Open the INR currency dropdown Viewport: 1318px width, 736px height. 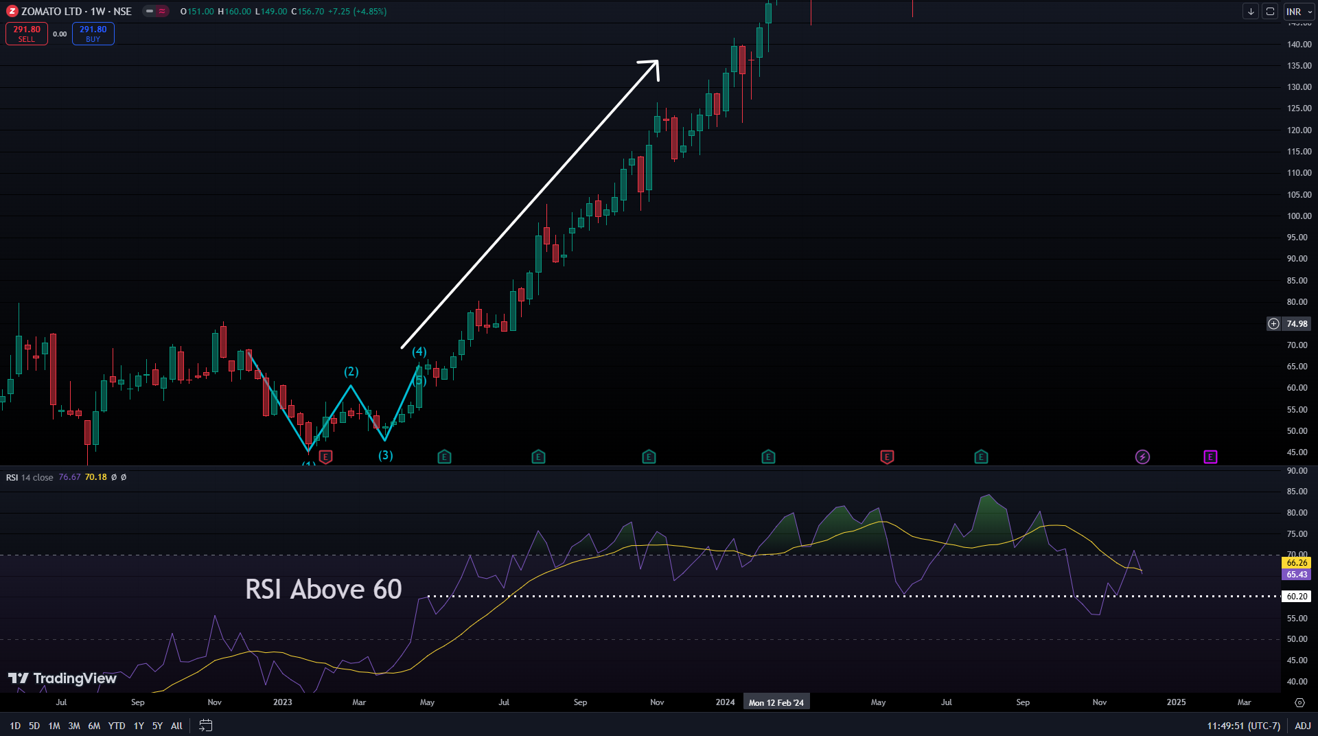[x=1296, y=12]
